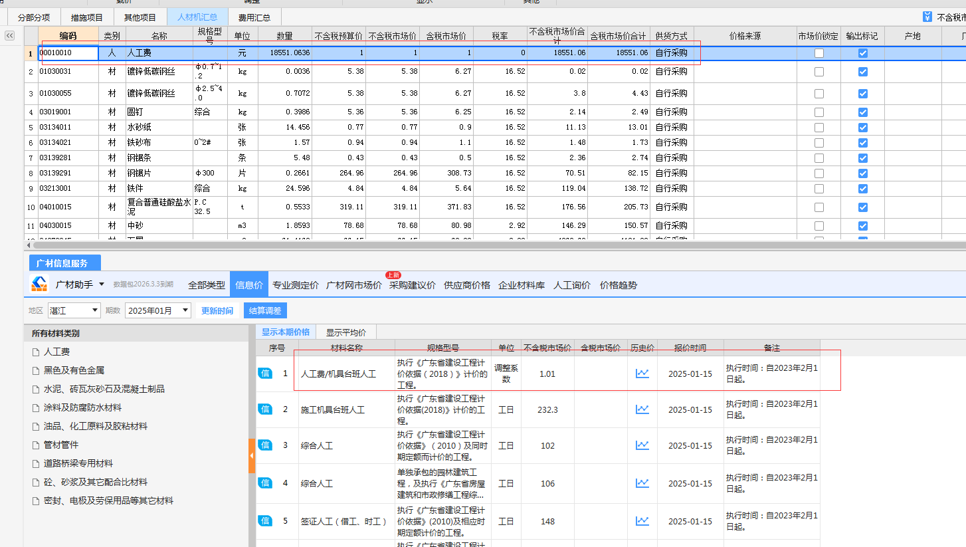Uncheck 输出标记 for 钢锯片 row
Viewport: 966px width, 547px height.
pyautogui.click(x=862, y=173)
